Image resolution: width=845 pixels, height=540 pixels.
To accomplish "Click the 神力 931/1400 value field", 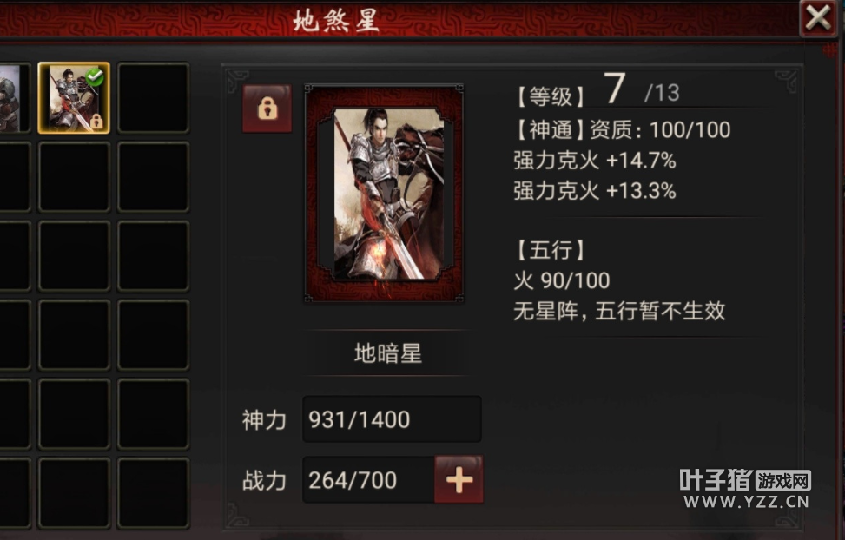I will 392,419.
